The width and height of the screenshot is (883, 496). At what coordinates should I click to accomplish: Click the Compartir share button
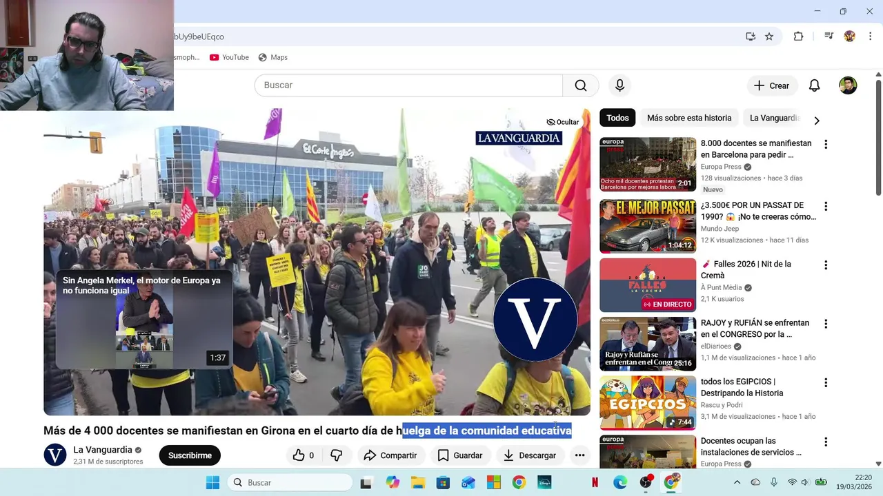[x=390, y=455]
